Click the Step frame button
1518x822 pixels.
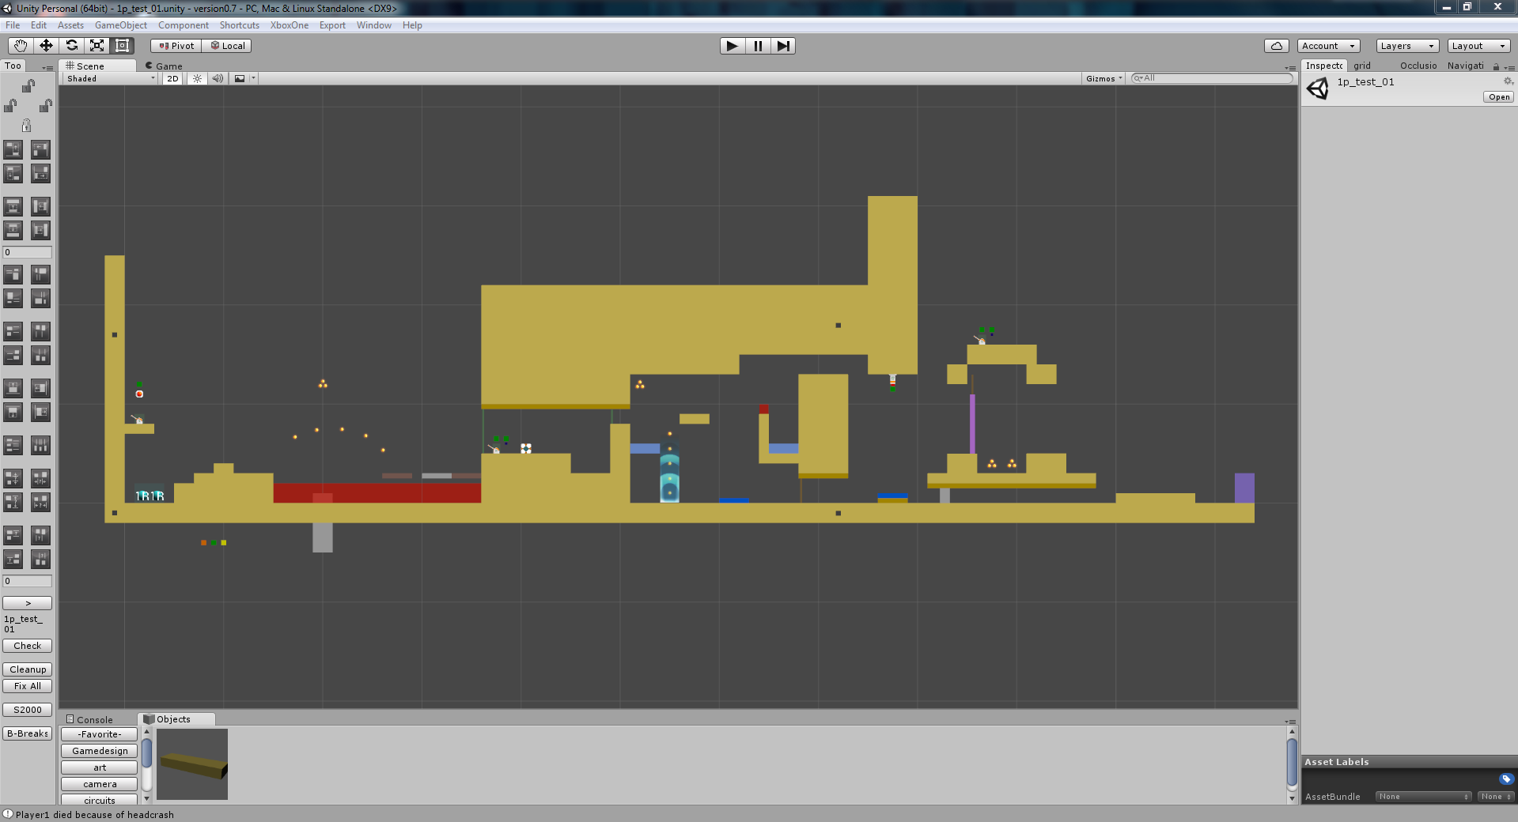(782, 46)
